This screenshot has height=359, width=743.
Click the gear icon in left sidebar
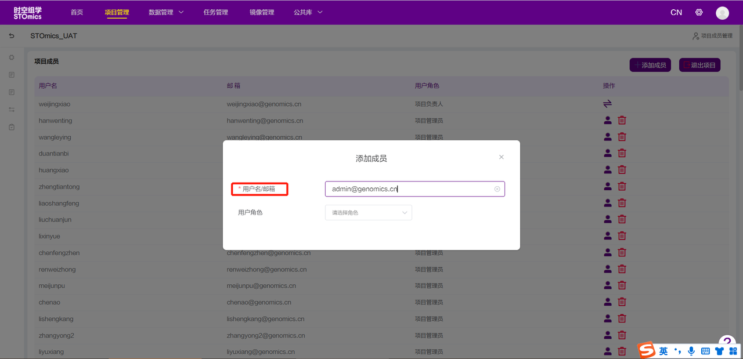tap(12, 57)
